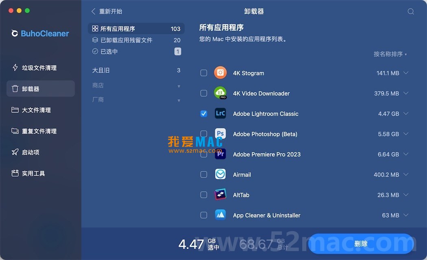This screenshot has width=427, height=260.
Task: Click 重新开始 to start over
Action: click(111, 11)
